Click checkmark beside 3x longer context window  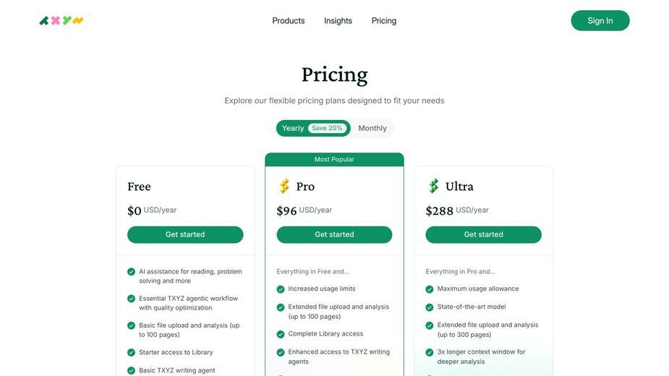coord(430,353)
